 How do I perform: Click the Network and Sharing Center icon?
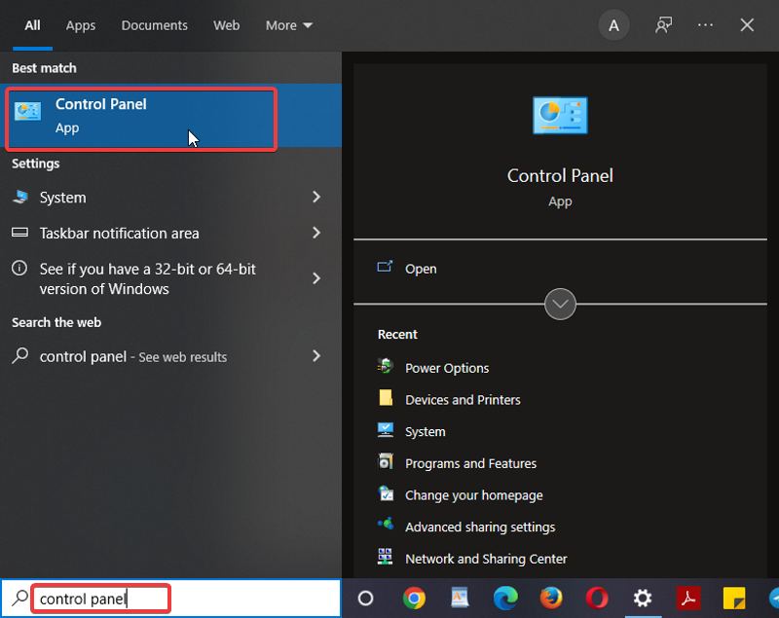(385, 557)
